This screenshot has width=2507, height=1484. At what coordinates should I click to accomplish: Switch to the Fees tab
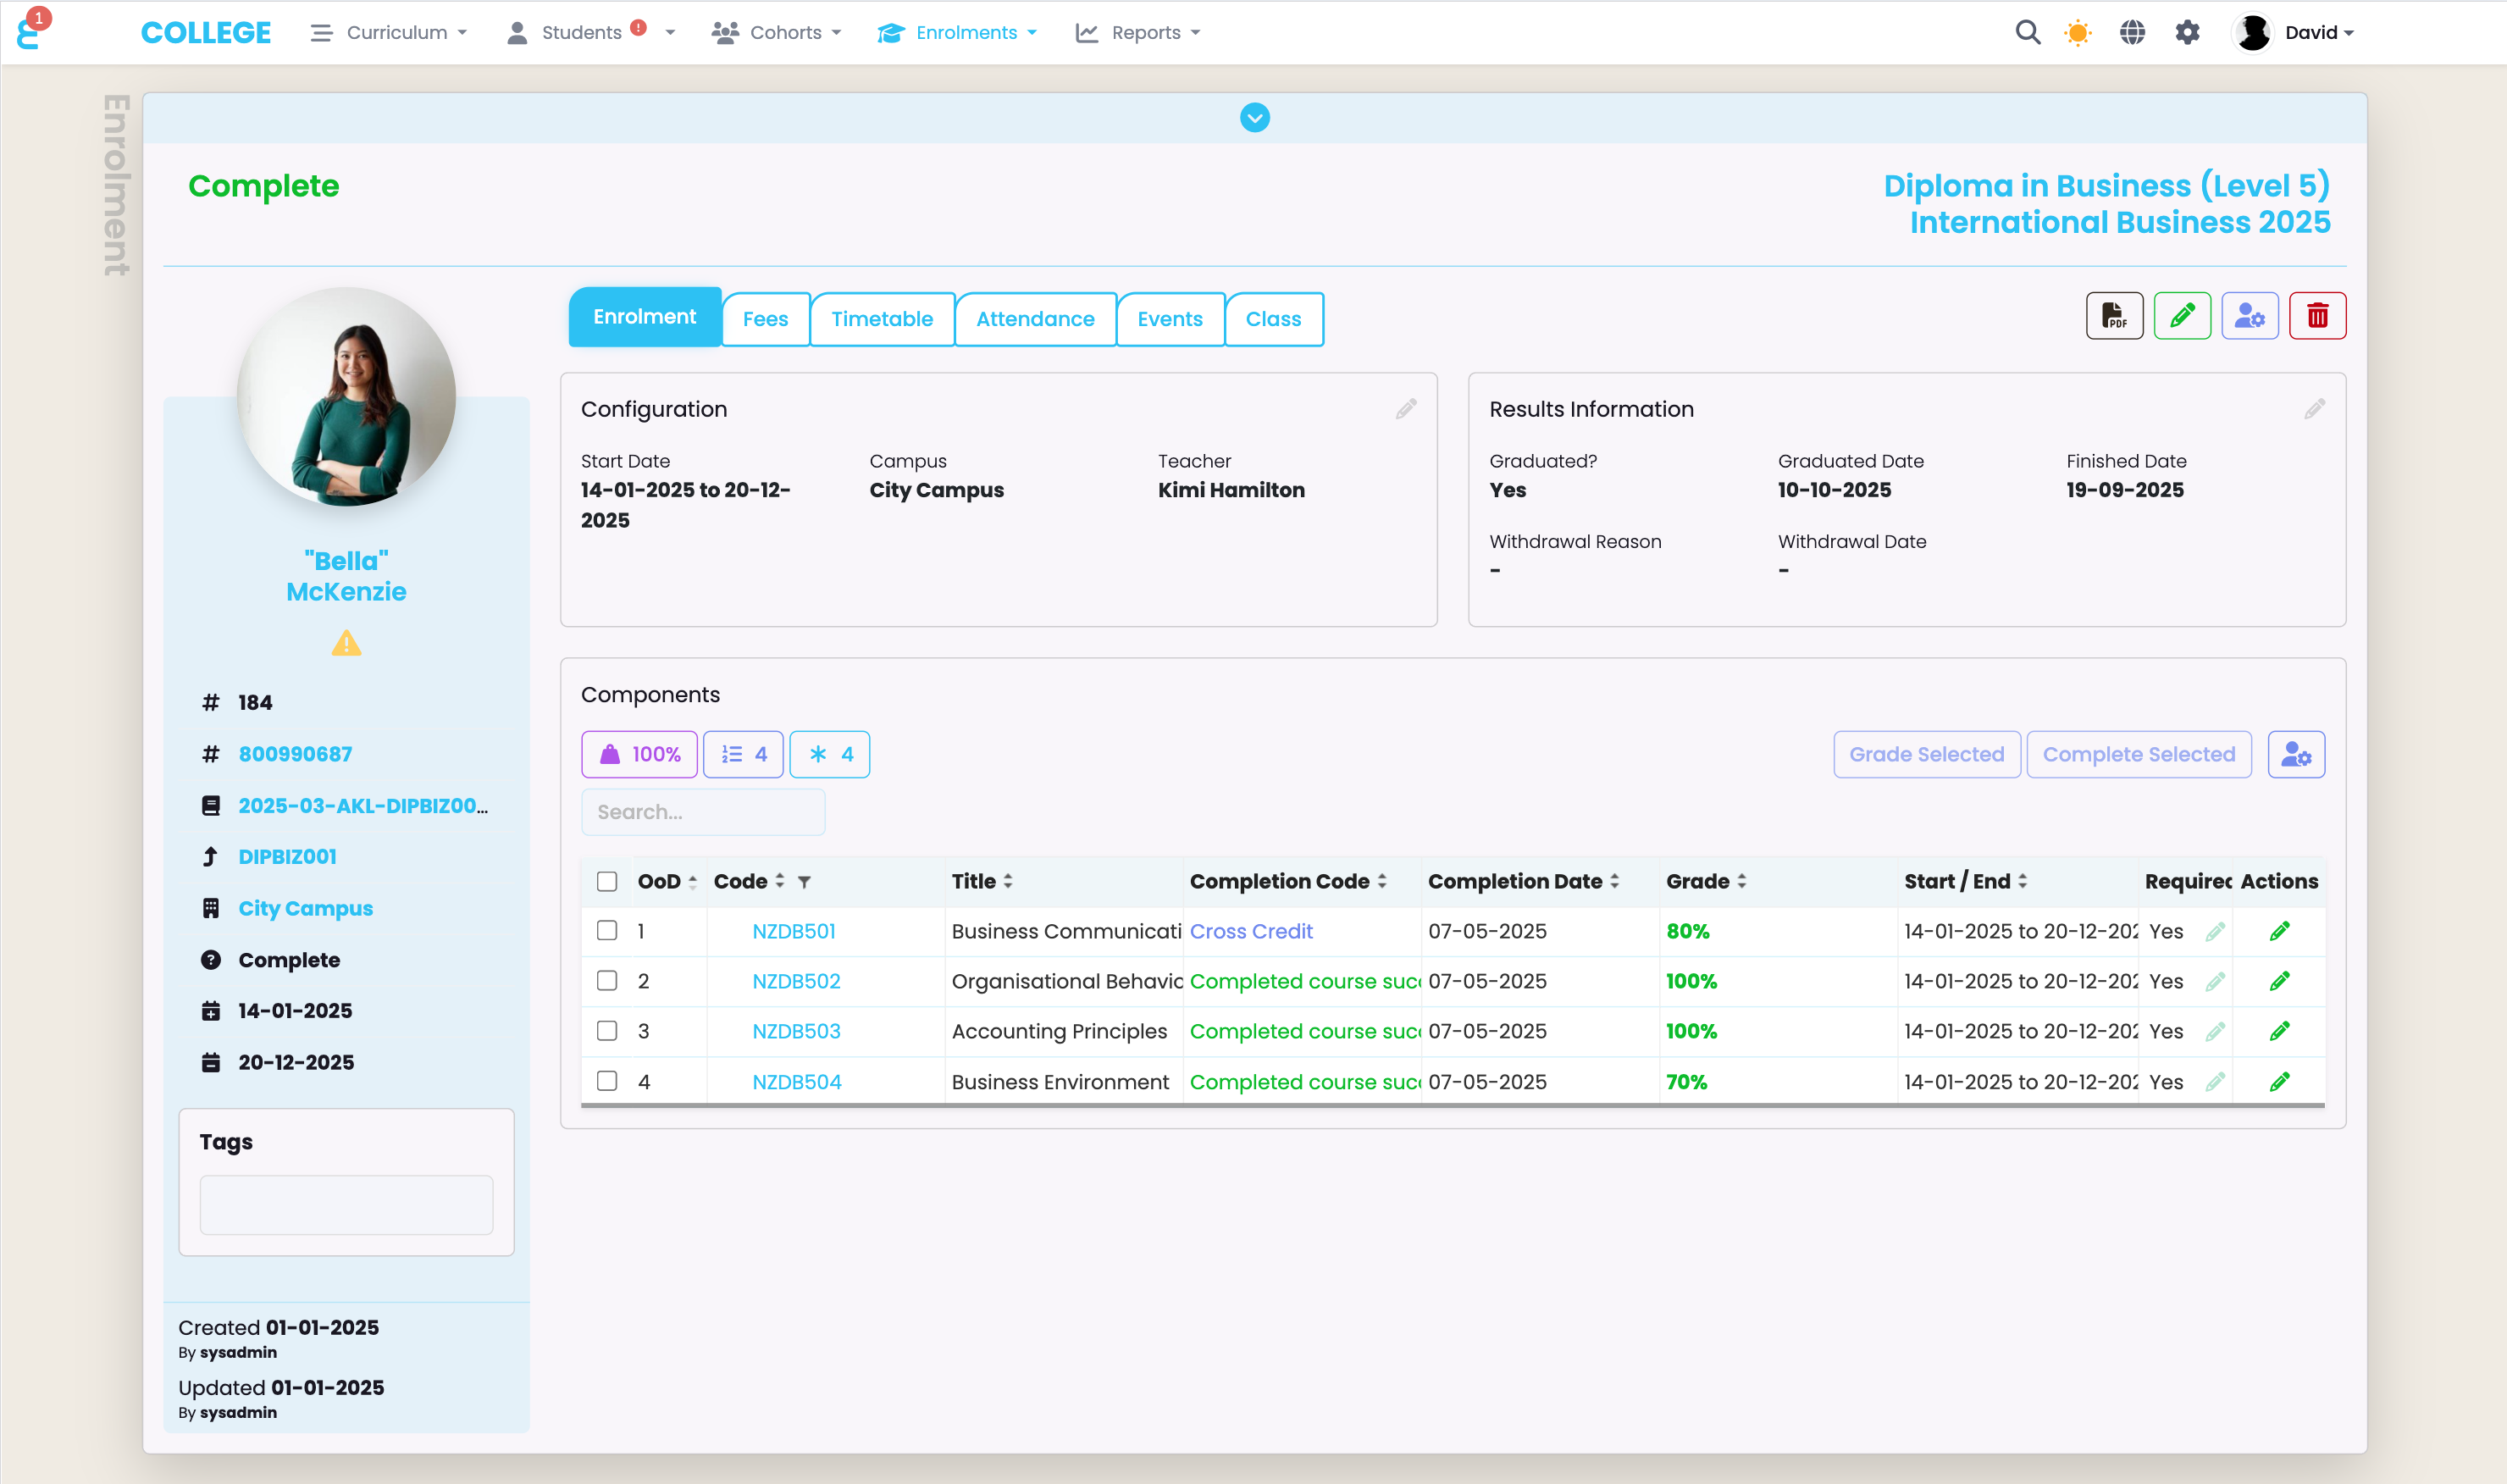point(765,319)
